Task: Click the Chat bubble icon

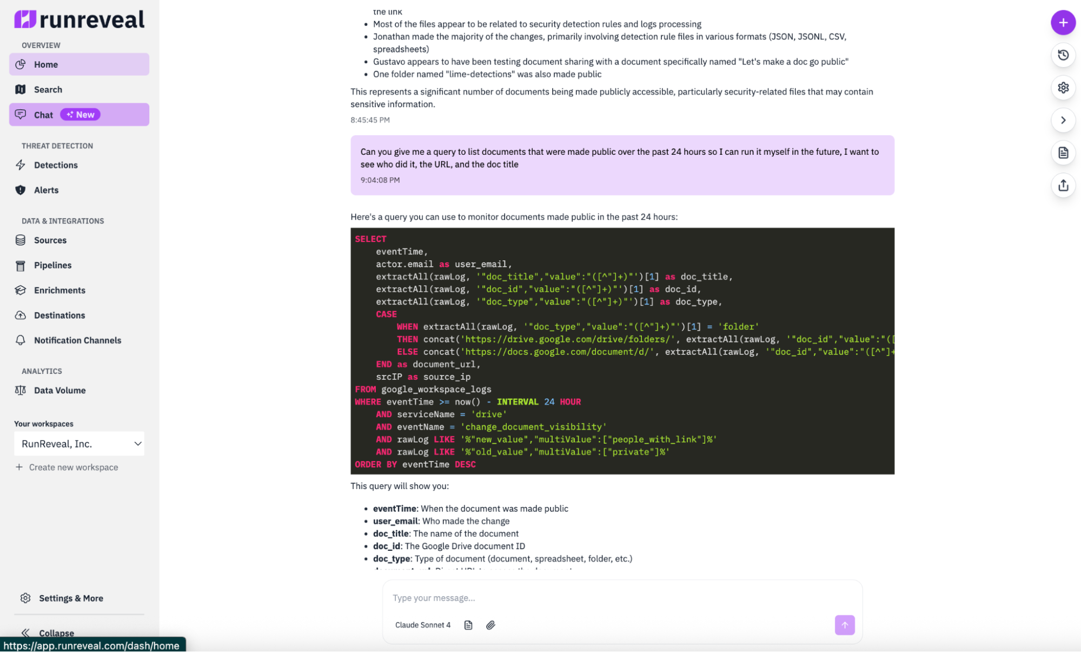Action: (x=21, y=115)
